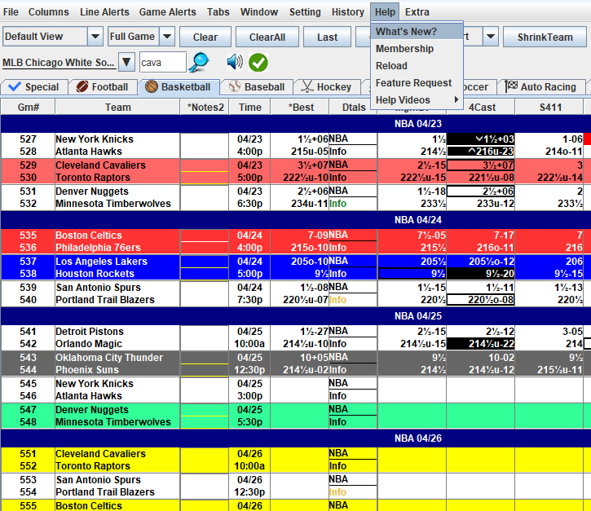
Task: Open the Game Alerts menu
Action: tap(167, 12)
